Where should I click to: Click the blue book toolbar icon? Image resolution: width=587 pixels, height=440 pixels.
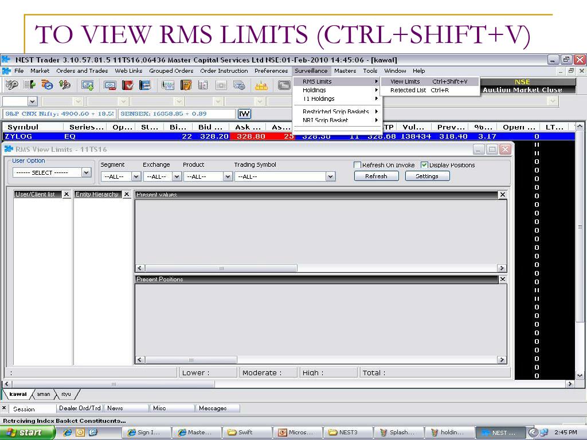145,86
